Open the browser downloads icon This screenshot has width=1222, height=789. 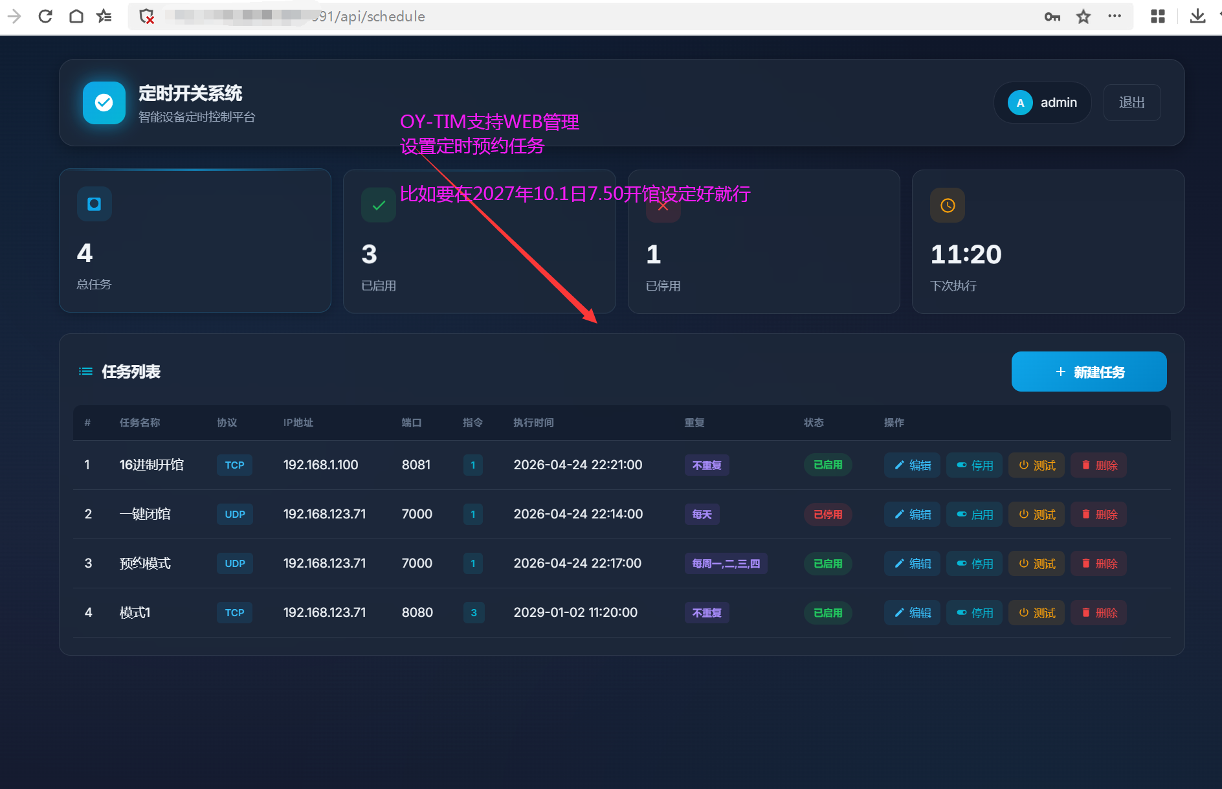pyautogui.click(x=1198, y=16)
